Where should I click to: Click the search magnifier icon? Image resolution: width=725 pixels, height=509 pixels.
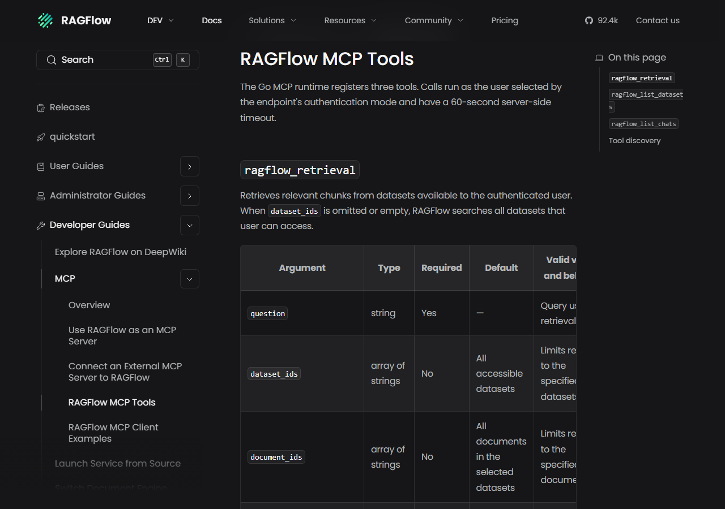point(52,60)
